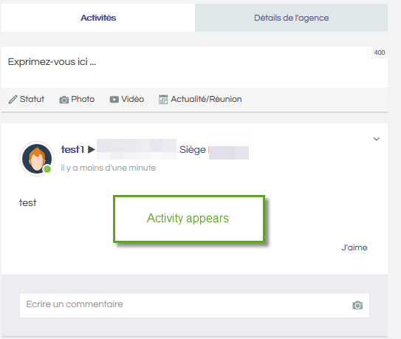Expand the post options chevron

point(376,139)
